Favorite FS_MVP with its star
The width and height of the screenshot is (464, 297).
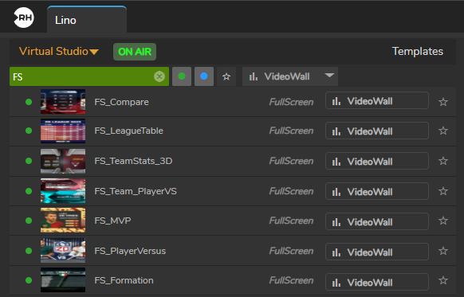443,221
